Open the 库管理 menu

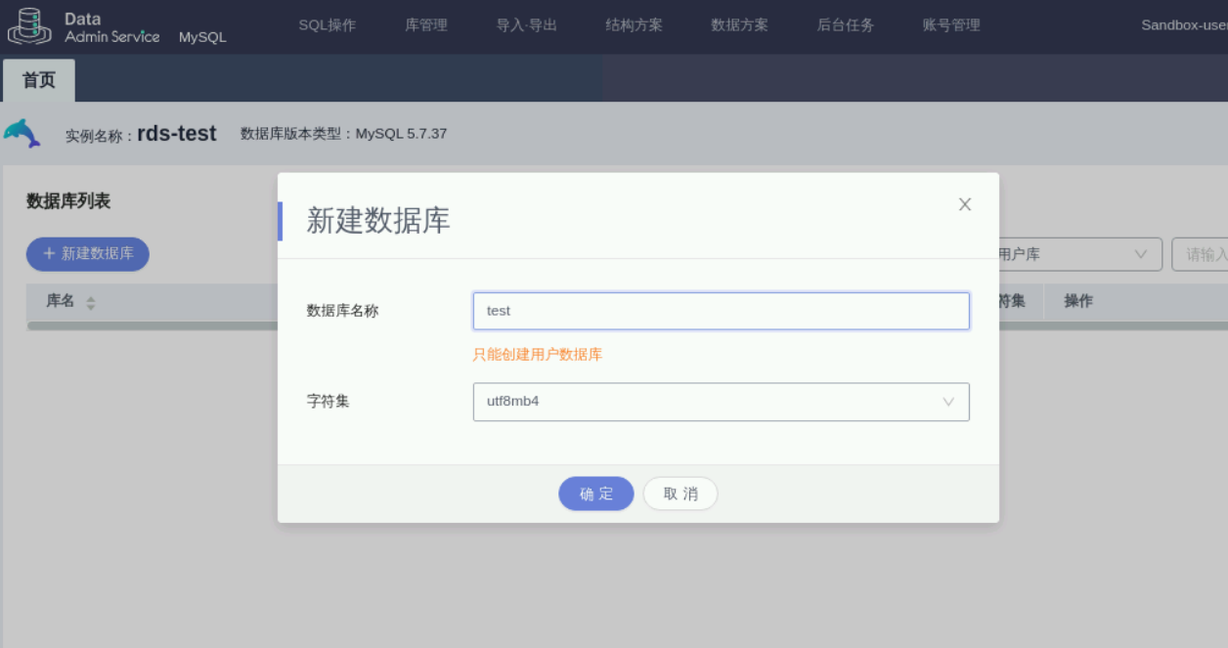pyautogui.click(x=426, y=25)
